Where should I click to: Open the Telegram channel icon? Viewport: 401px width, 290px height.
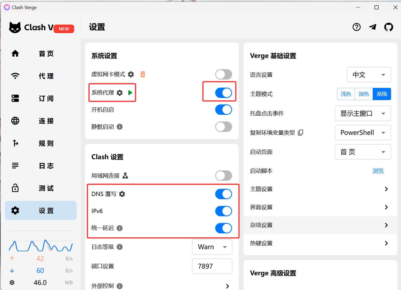[373, 27]
